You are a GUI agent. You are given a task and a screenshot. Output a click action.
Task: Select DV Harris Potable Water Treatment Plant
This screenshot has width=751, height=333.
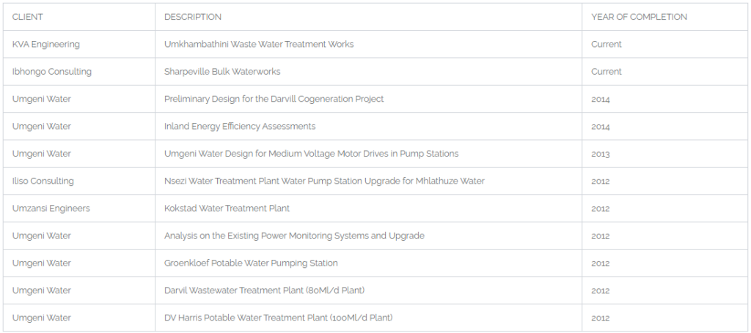pyautogui.click(x=278, y=317)
